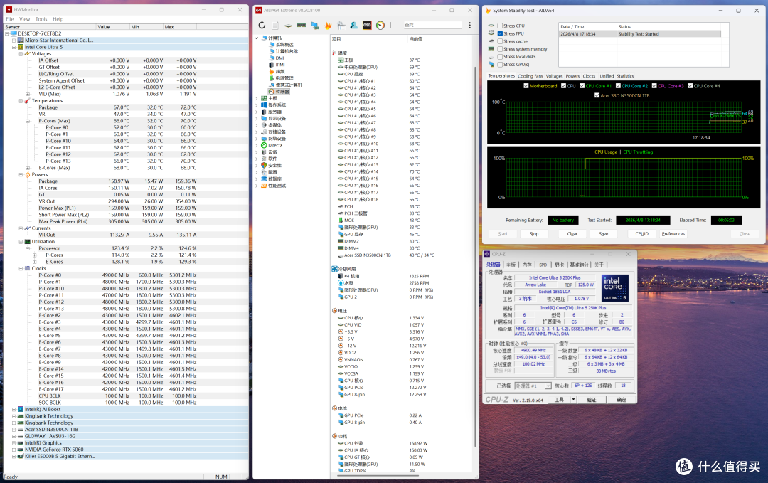Switch to the Cooling Fans tab

530,76
